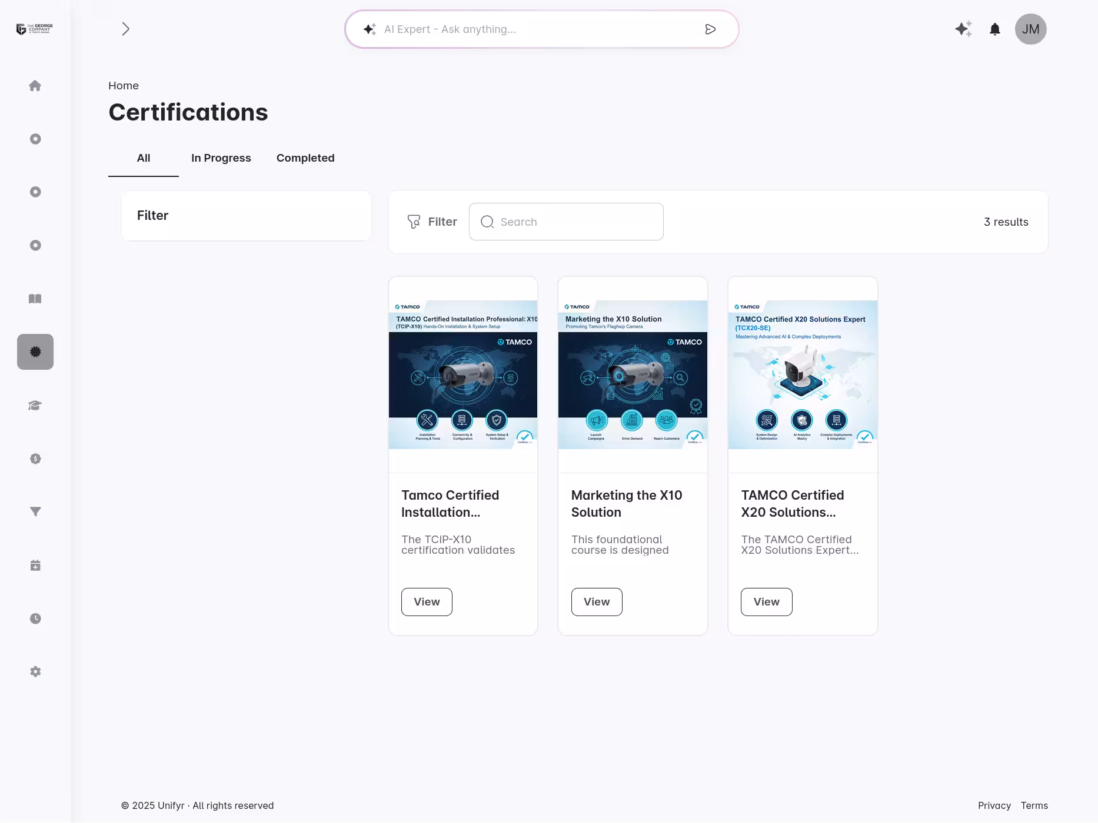This screenshot has width=1098, height=823.
Task: Open the Home icon in sidebar
Action: [35, 85]
